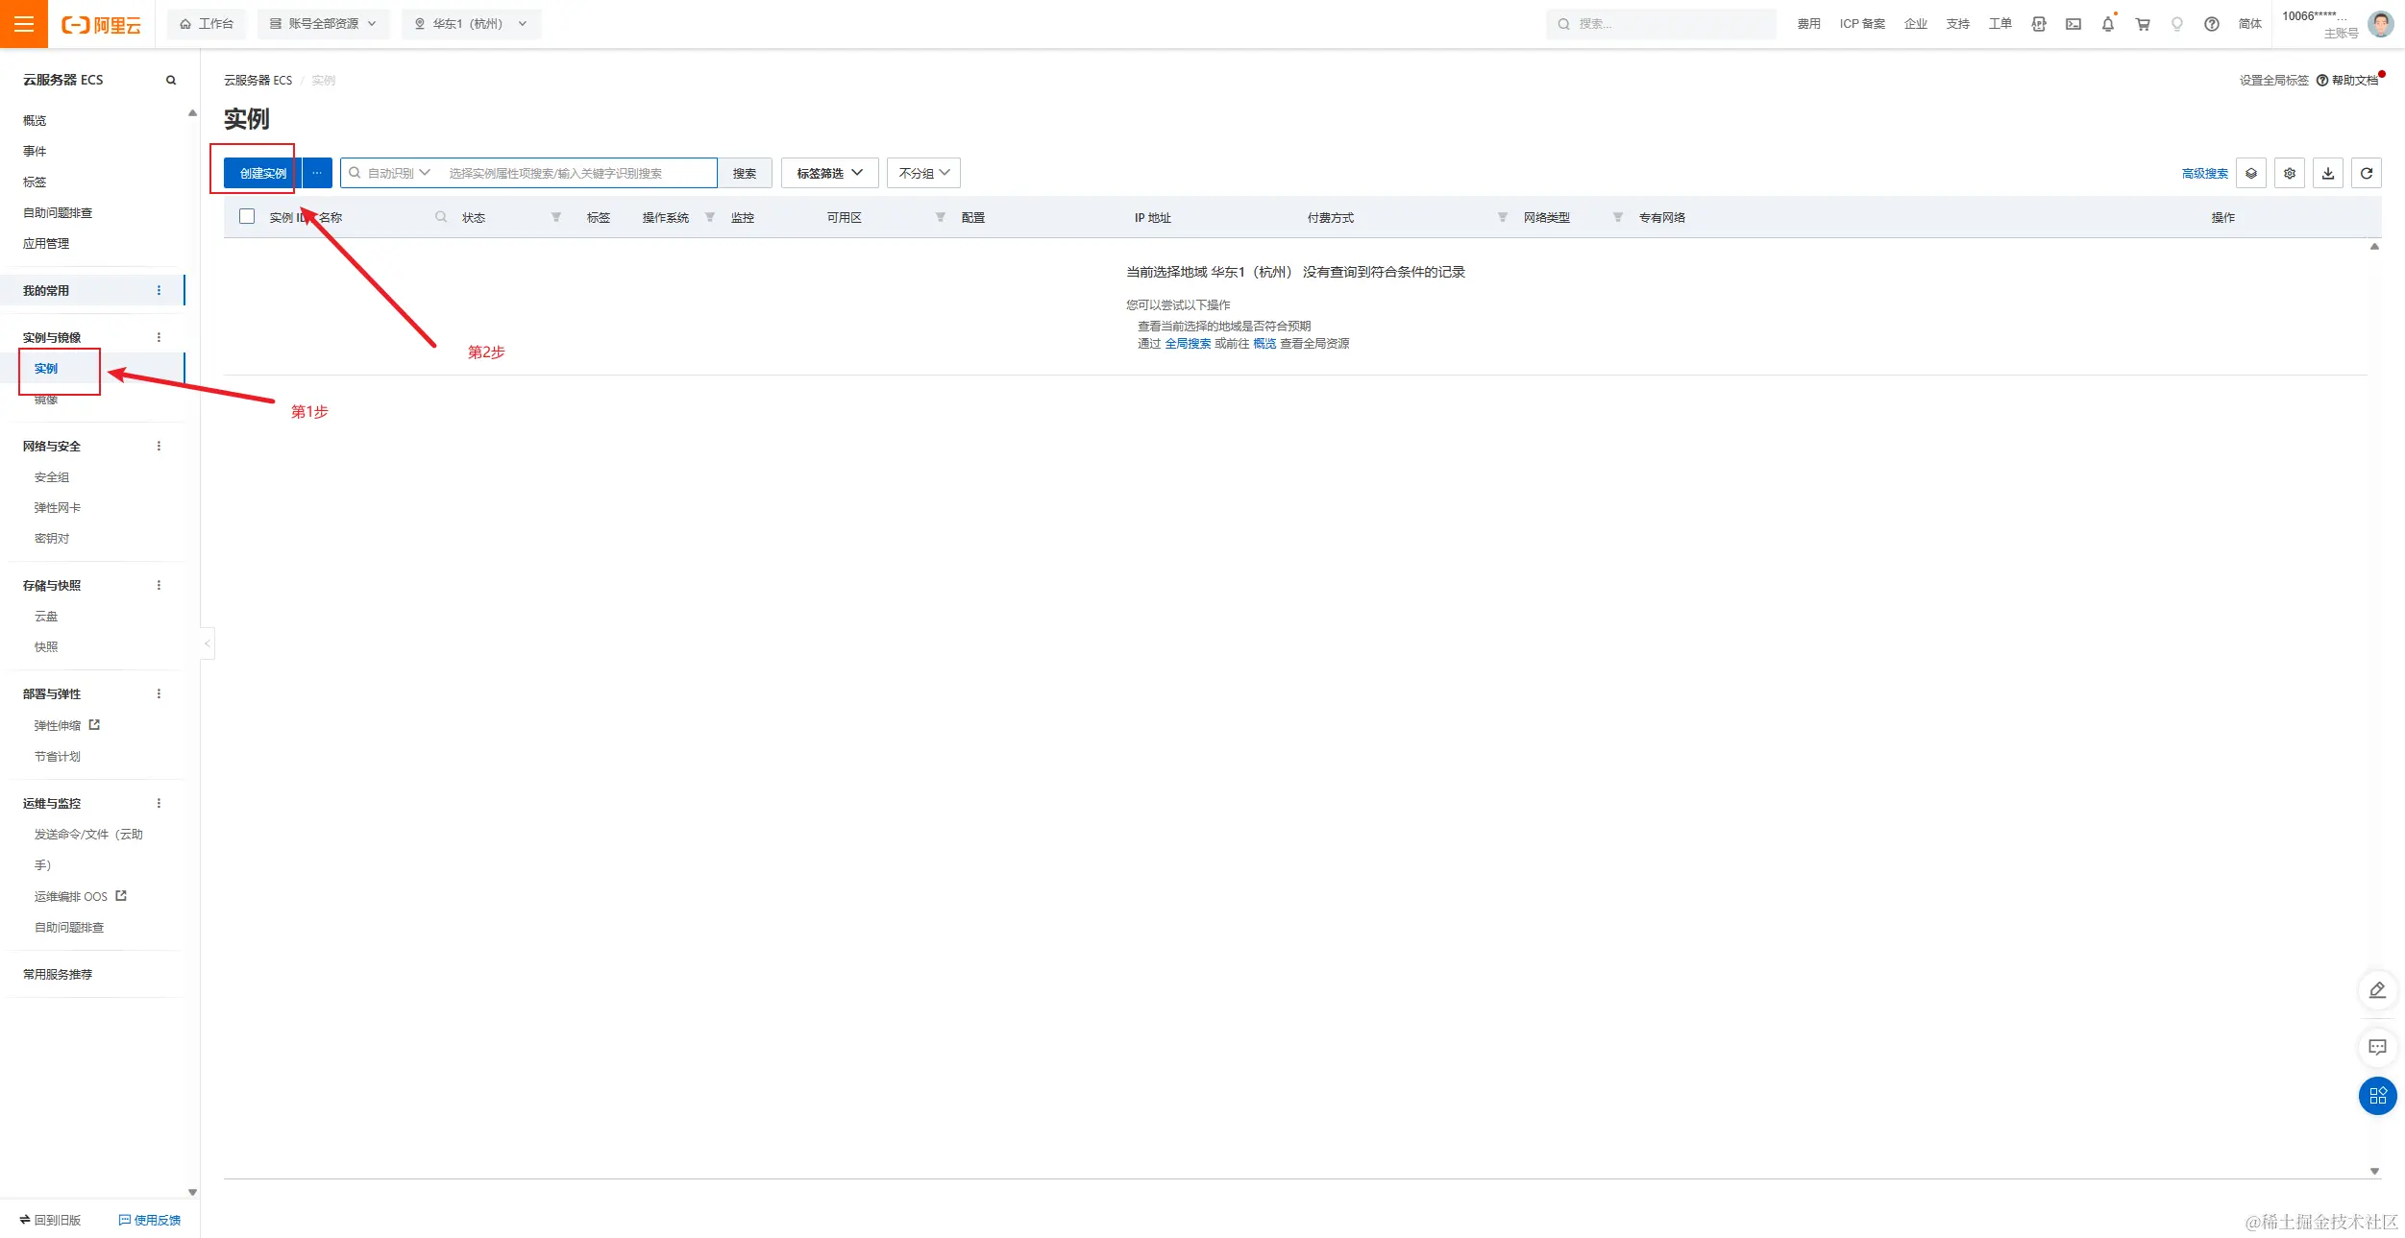Open column settings gear icon
Viewport: 2405px width, 1238px height.
2289,173
